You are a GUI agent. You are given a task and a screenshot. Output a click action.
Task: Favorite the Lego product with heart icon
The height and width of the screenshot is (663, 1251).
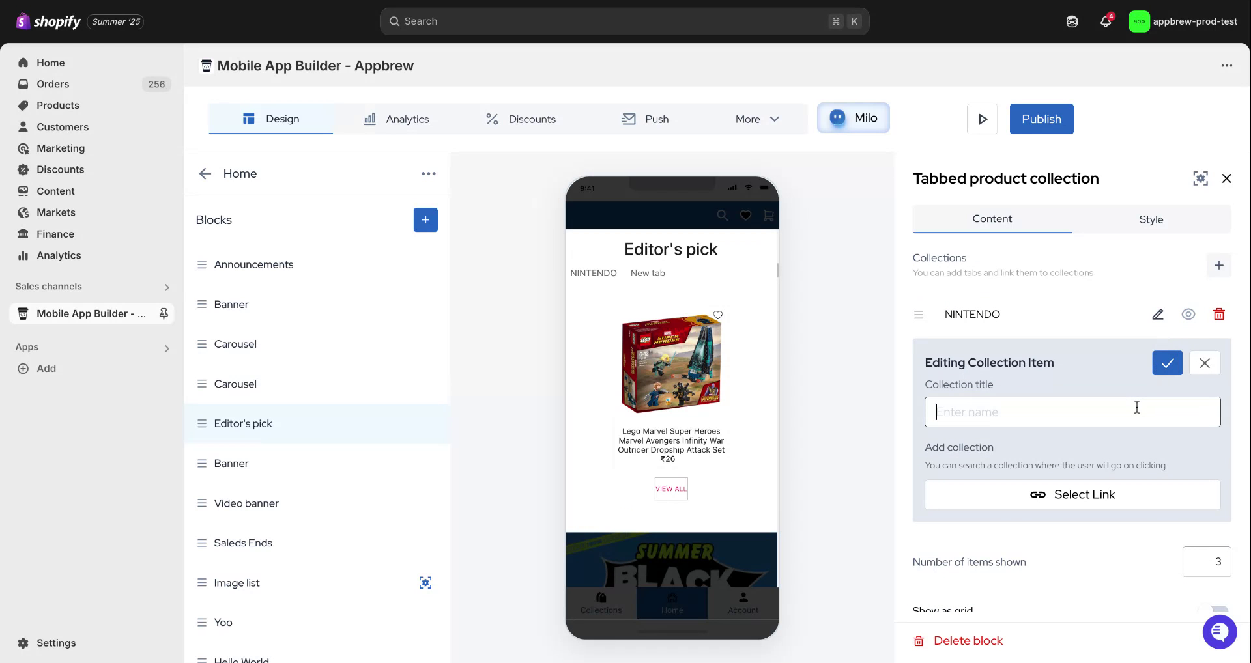pos(717,315)
